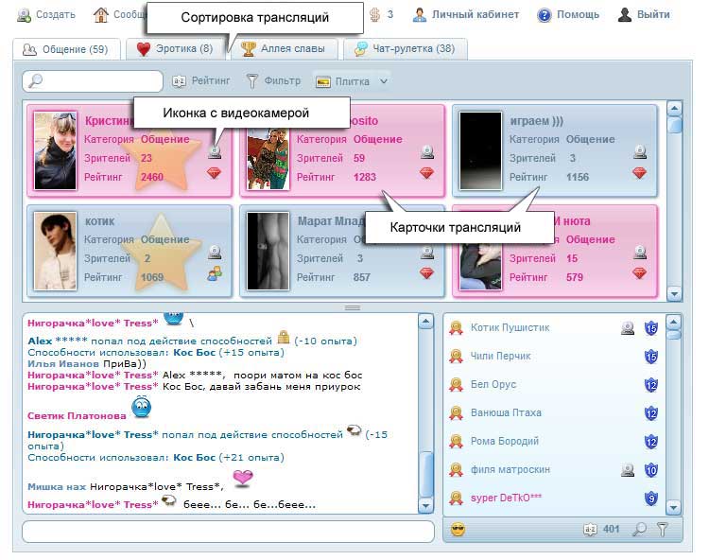Viewport: 709px width, 560px height.
Task: Click webcam icon next to филя матроскин
Action: [x=628, y=470]
